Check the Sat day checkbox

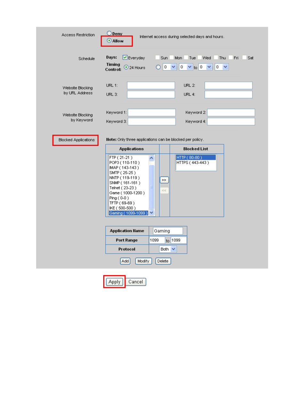click(244, 58)
